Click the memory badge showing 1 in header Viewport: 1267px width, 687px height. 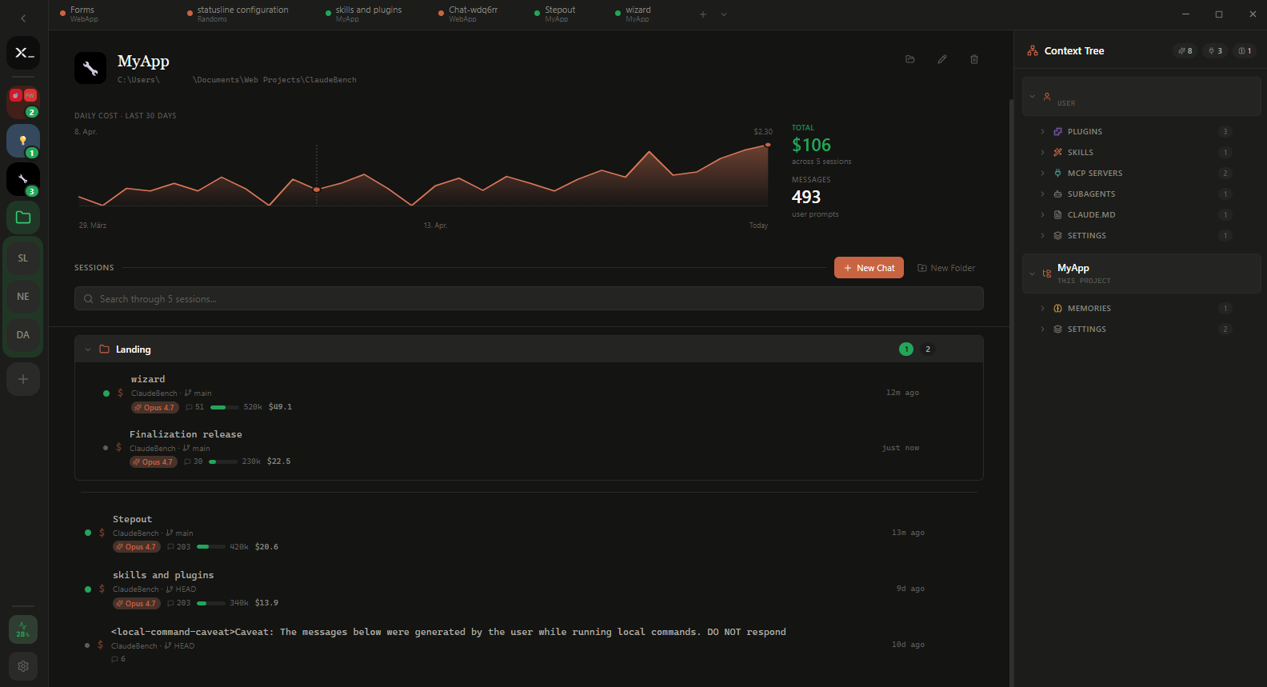pyautogui.click(x=1245, y=50)
